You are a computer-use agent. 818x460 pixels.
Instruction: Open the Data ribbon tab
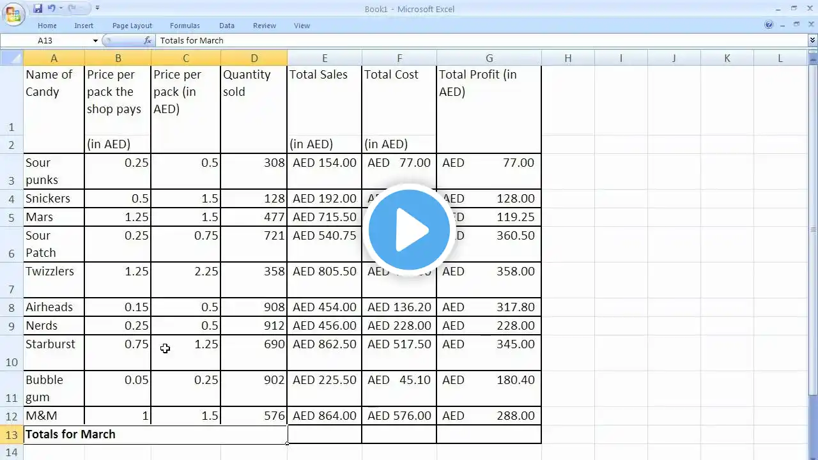[227, 26]
